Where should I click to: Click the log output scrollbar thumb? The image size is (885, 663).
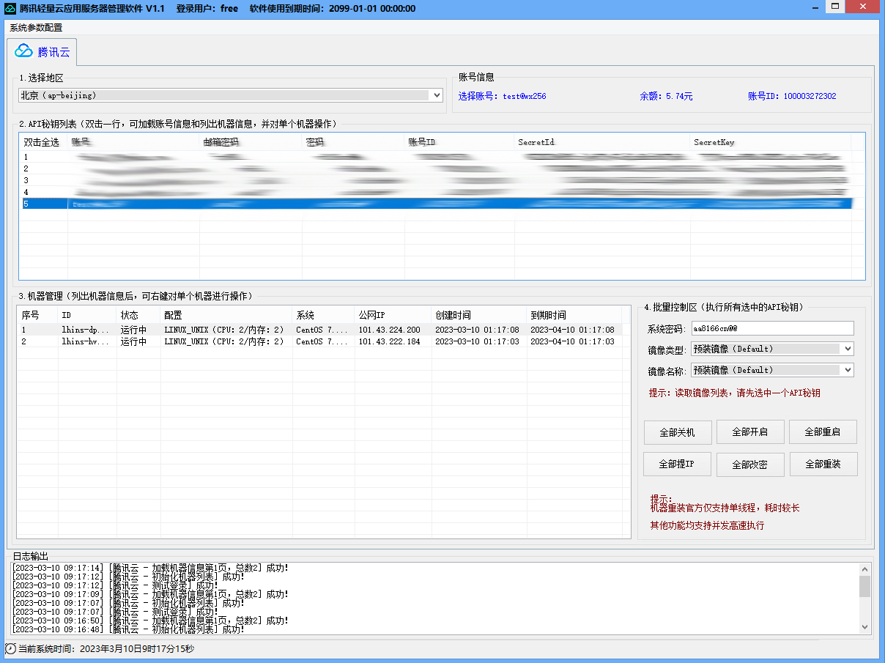pos(864,586)
